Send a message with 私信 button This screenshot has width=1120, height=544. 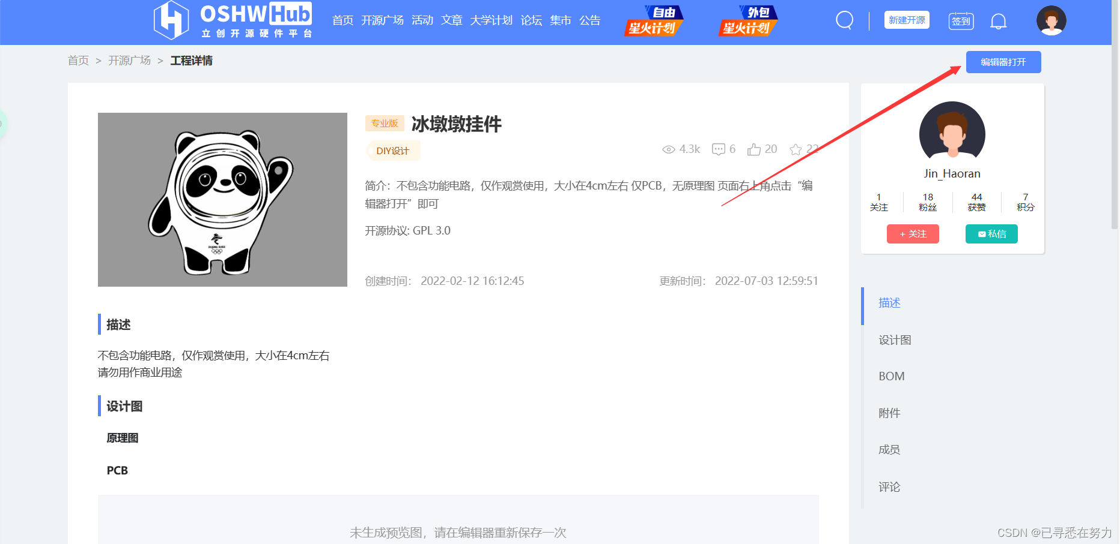(x=991, y=234)
